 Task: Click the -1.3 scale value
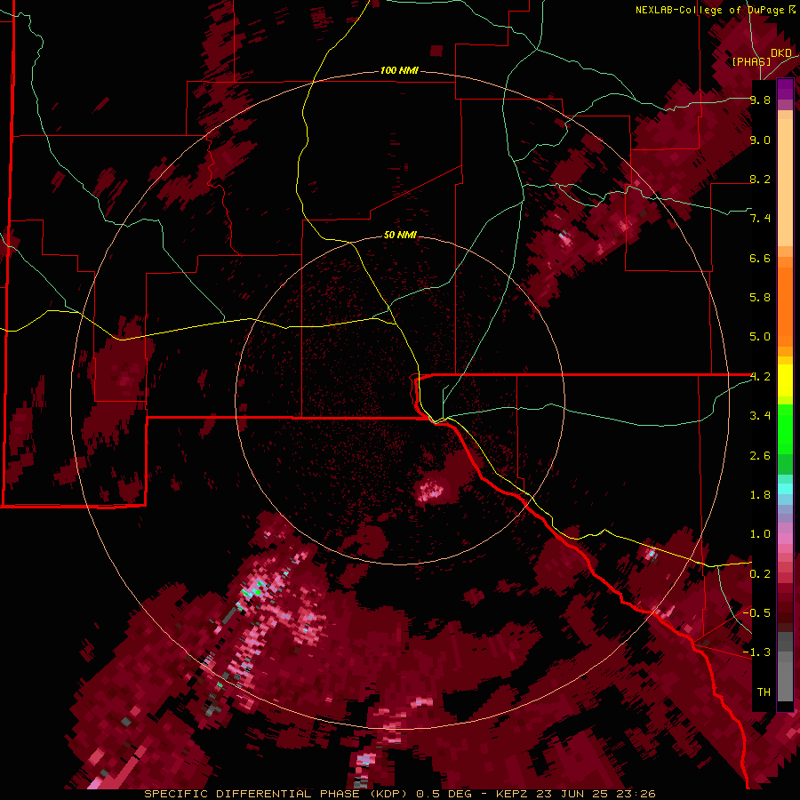pyautogui.click(x=756, y=652)
